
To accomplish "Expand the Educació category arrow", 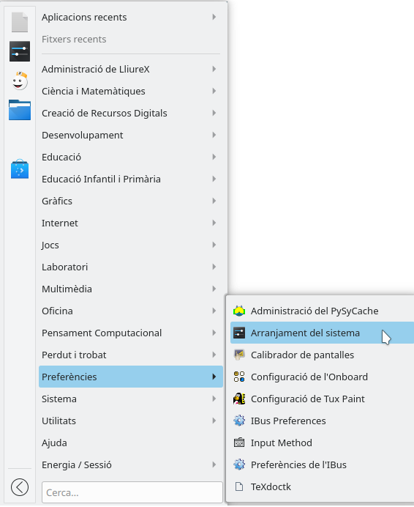I will pos(214,157).
